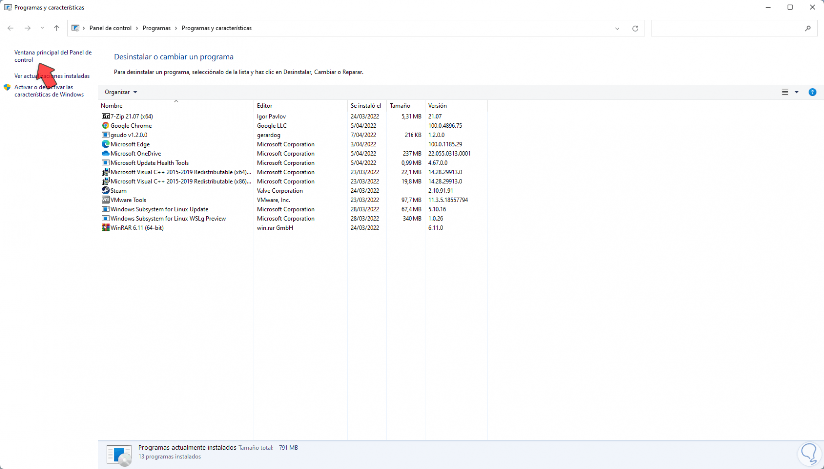Click the window title bar program icon
This screenshot has height=469, width=824.
[8, 7]
